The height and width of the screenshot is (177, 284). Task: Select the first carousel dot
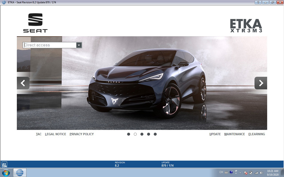[129, 134]
